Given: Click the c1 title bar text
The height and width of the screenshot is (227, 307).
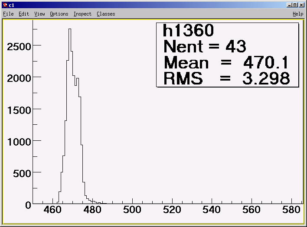Looking at the screenshot, I should tap(12, 5).
